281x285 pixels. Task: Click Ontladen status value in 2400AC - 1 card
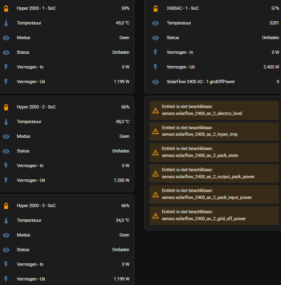tap(270, 38)
